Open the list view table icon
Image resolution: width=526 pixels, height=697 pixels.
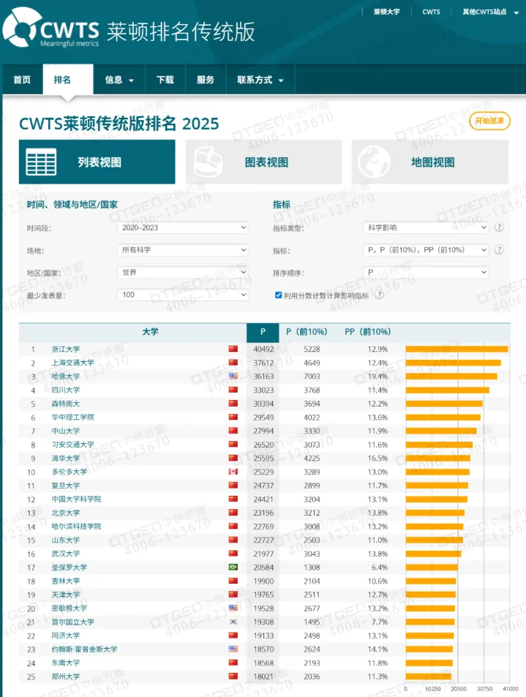[41, 162]
